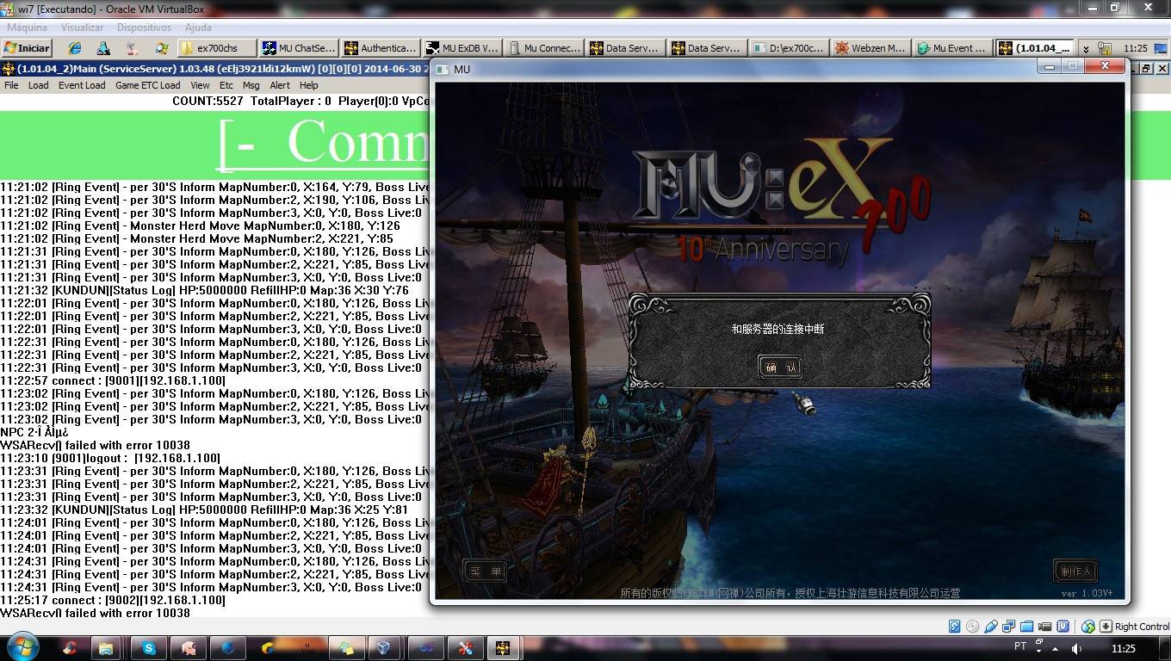Launch Internet Explorer from quick launch
Image resolution: width=1171 pixels, height=661 pixels.
tap(75, 48)
